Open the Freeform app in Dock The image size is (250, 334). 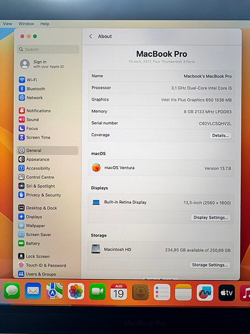(205, 292)
